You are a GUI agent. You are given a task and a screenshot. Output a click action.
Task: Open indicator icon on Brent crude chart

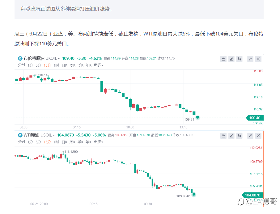click(x=223, y=59)
